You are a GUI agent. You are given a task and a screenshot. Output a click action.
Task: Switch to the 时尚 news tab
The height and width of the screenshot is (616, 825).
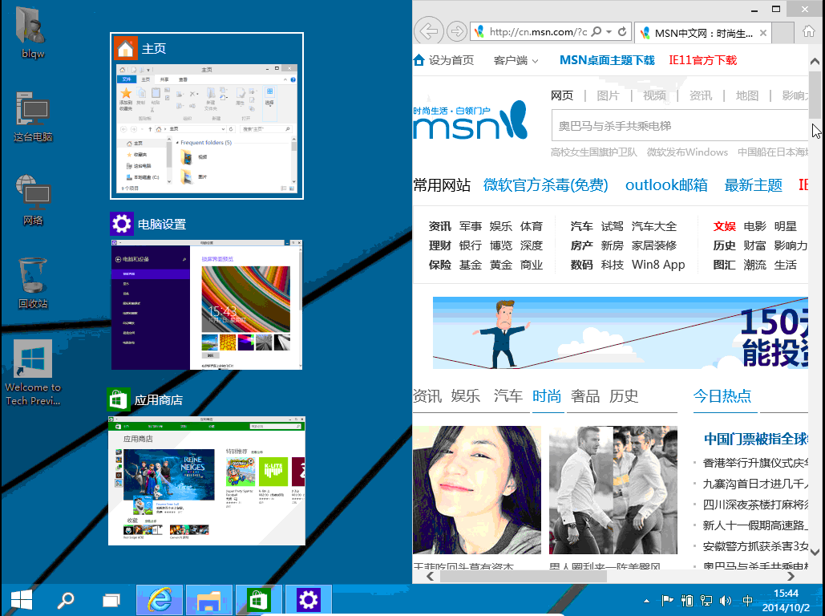[x=547, y=396]
